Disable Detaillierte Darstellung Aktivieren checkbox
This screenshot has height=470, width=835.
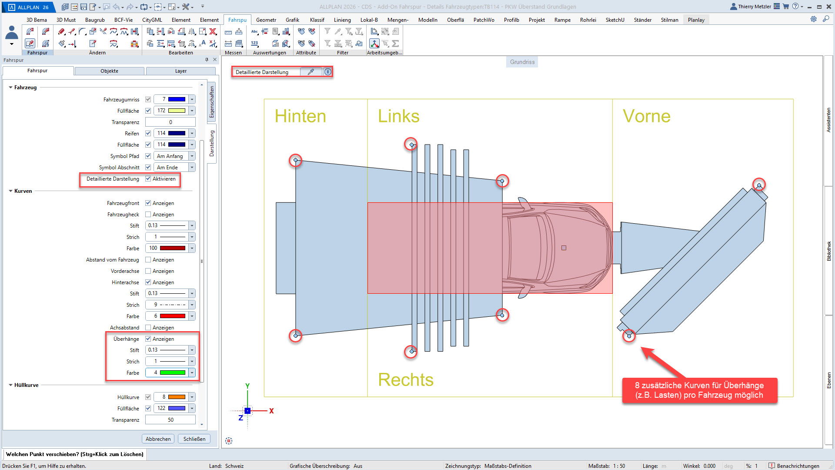click(x=148, y=179)
